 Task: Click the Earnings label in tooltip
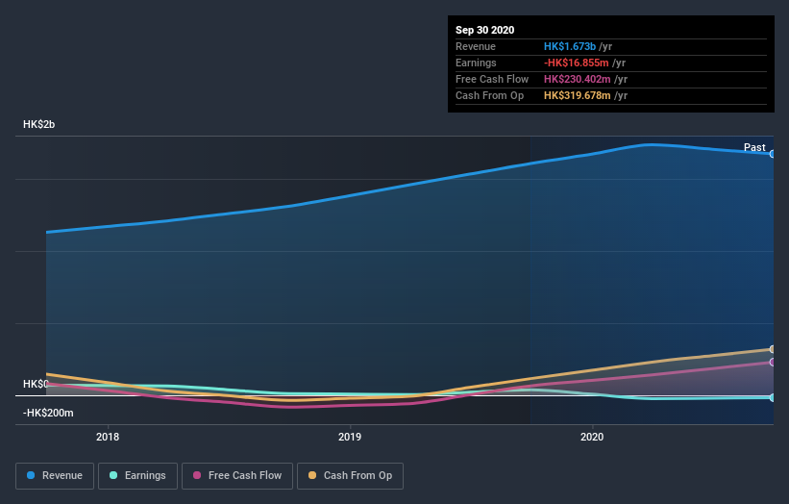[476, 63]
